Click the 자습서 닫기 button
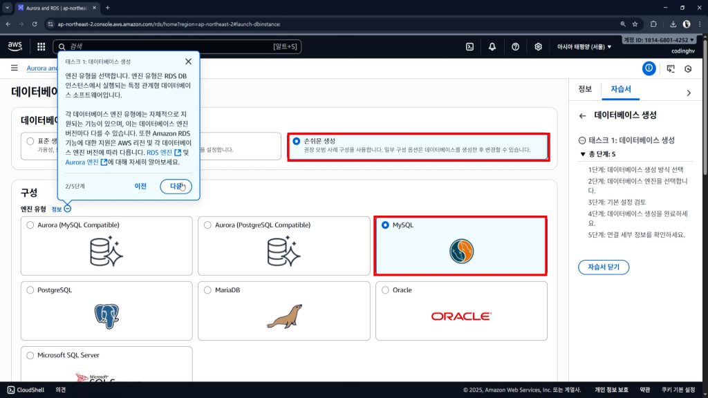The width and height of the screenshot is (708, 398). pos(603,267)
